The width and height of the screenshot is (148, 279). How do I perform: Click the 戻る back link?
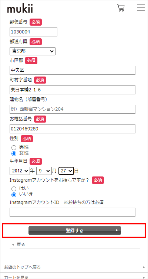(21, 245)
